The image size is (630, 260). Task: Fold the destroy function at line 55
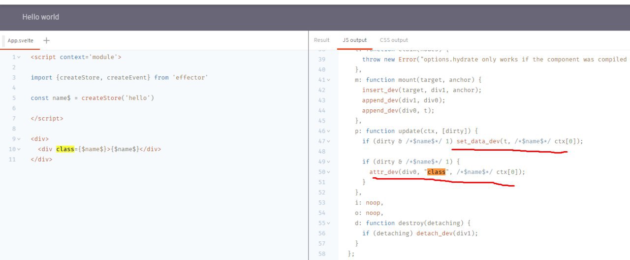pos(329,223)
